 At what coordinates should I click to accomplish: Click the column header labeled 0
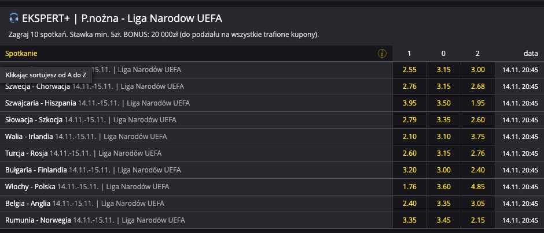coord(443,54)
